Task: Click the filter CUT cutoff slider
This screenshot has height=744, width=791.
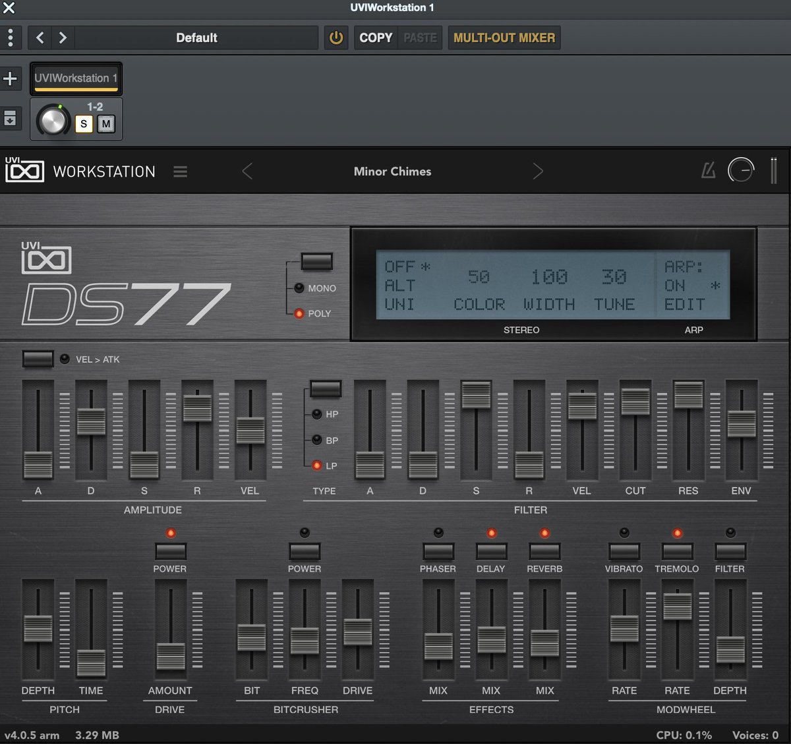Action: 635,402
